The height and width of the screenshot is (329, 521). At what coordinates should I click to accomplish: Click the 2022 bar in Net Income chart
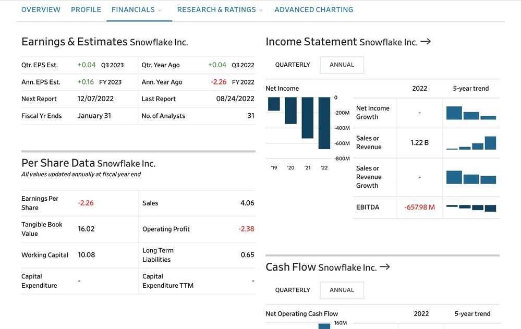tap(324, 123)
